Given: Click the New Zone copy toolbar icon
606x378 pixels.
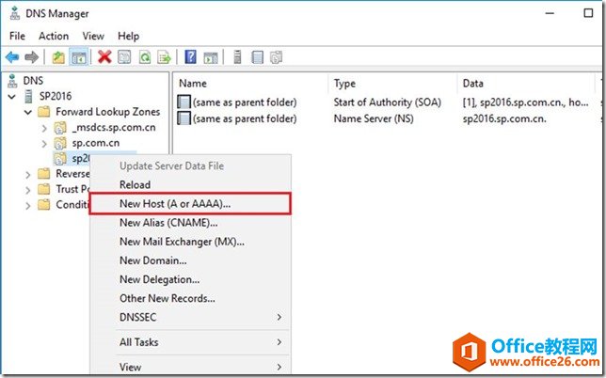Looking at the screenshot, I should (277, 57).
